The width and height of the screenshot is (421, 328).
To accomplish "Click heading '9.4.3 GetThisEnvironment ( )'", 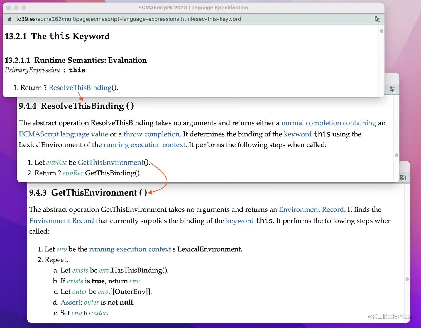I will click(88, 193).
